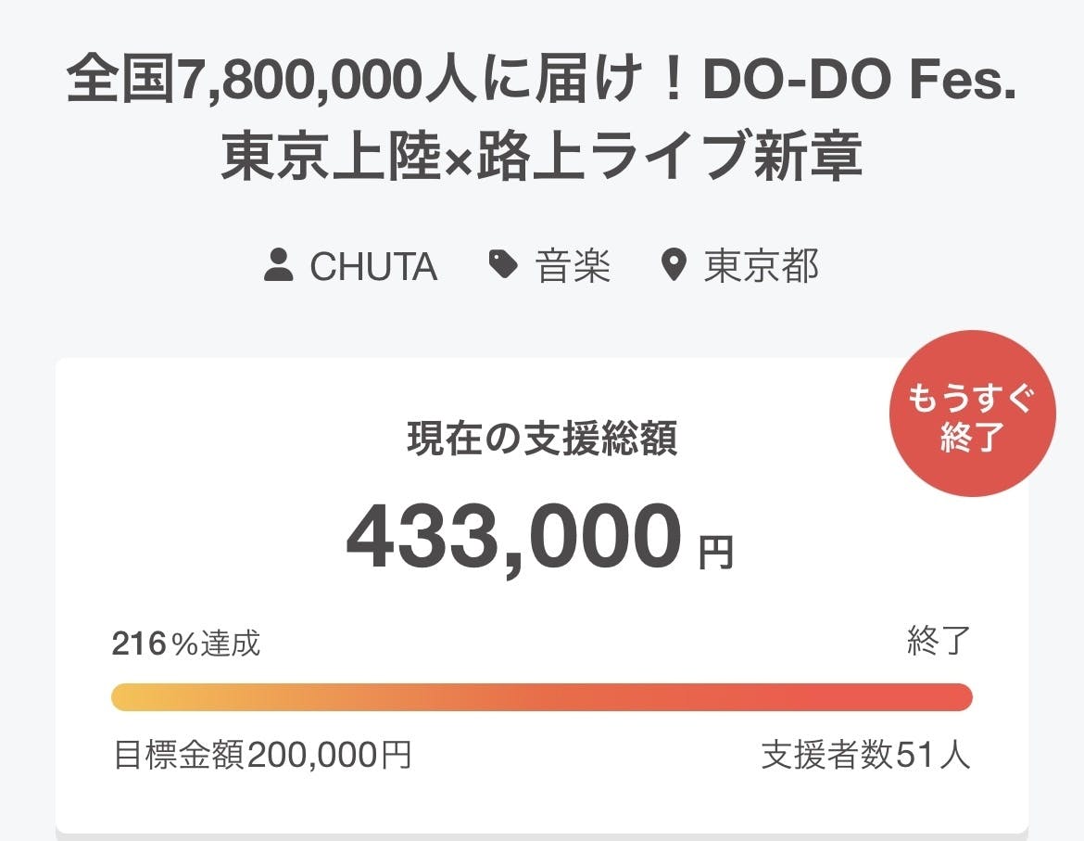Click the 現在の支援総額 heading
The image size is (1084, 841).
(x=542, y=440)
